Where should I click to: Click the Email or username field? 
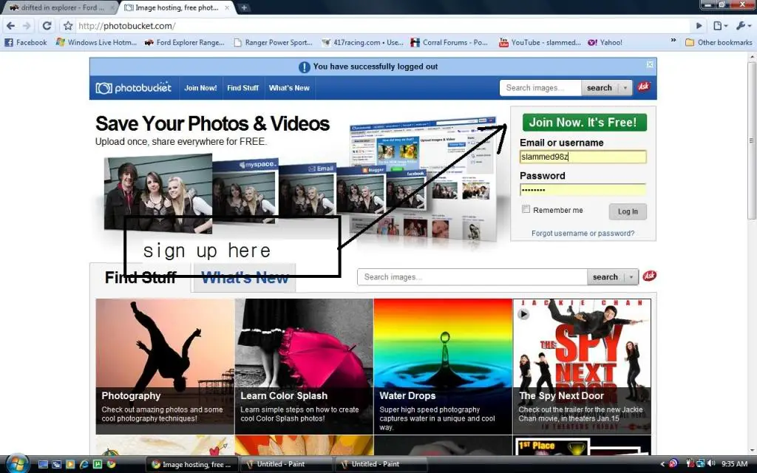[583, 157]
